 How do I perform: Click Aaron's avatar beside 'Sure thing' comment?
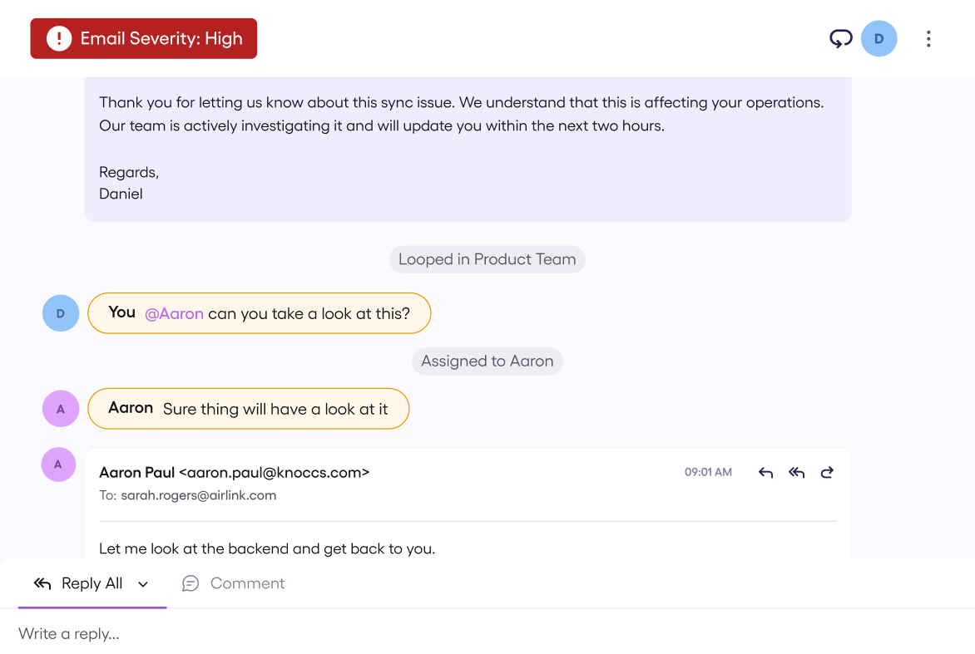tap(61, 409)
